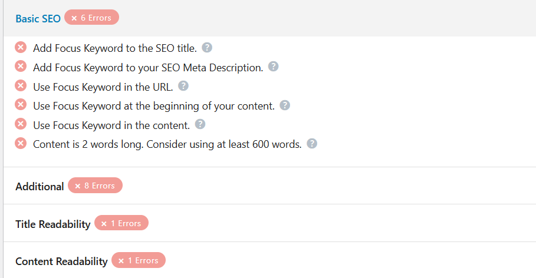
Task: Click the 'Add Focus Keyword to the SEO title' text
Action: point(115,48)
